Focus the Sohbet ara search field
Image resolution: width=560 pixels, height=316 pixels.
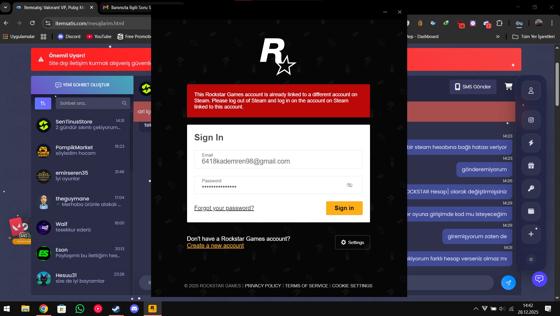93,103
